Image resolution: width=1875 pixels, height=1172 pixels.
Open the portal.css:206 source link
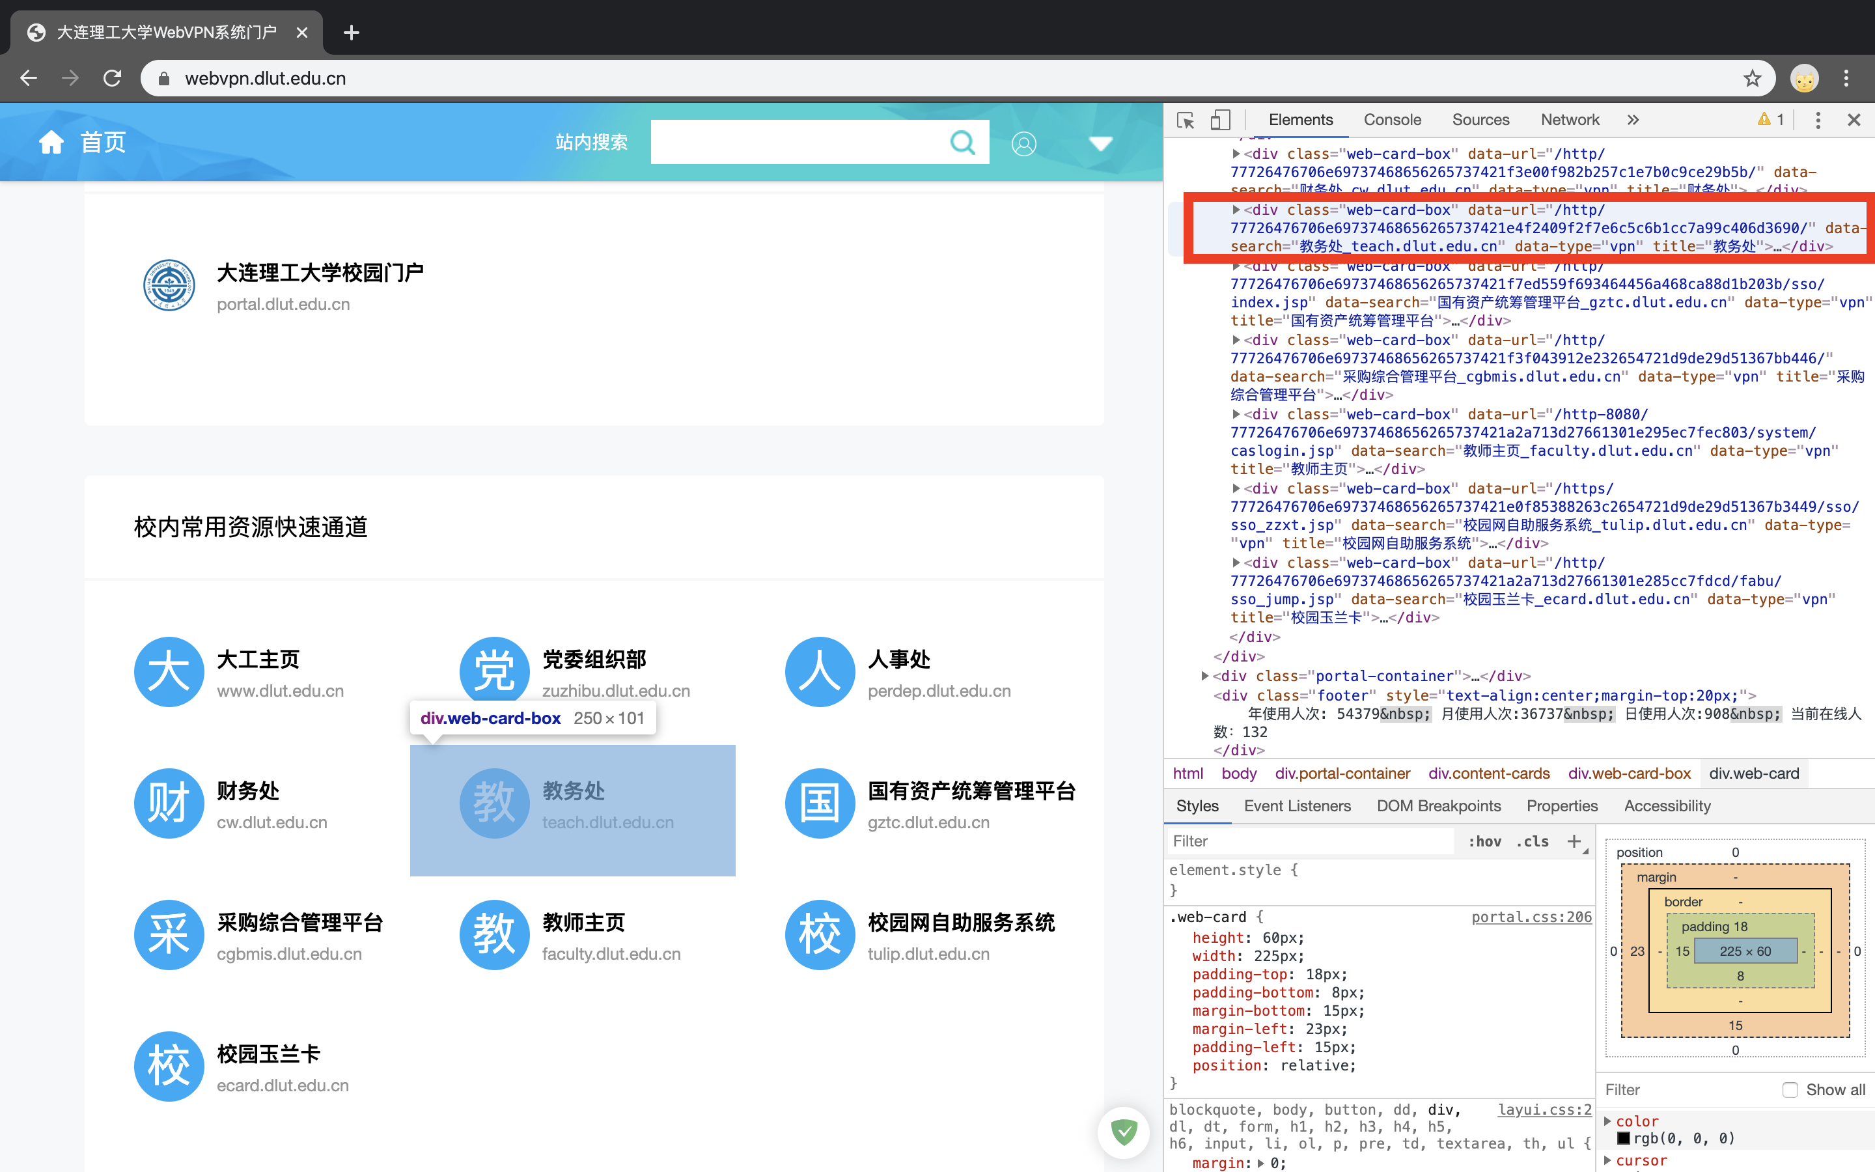[1531, 917]
